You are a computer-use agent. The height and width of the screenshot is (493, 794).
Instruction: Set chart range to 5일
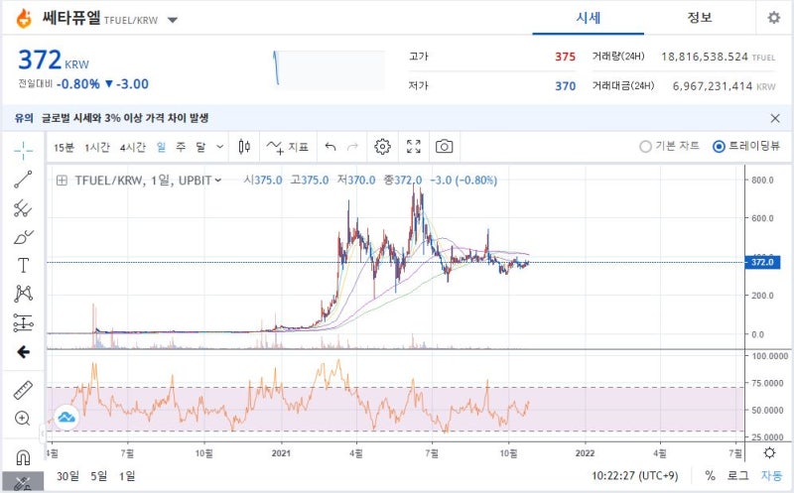[98, 476]
